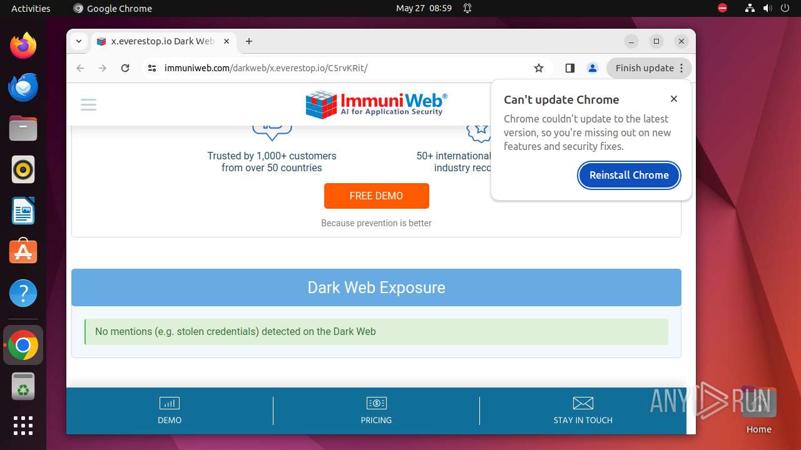Open Rhythmbox music player in the dock
The image size is (801, 450).
pyautogui.click(x=23, y=169)
